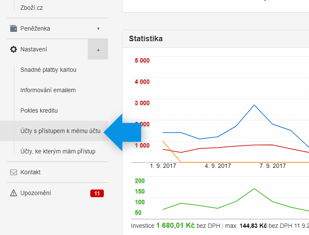Expand the Peněženka dropdown arrow
Viewport: 309px width, 235px height.
click(98, 29)
